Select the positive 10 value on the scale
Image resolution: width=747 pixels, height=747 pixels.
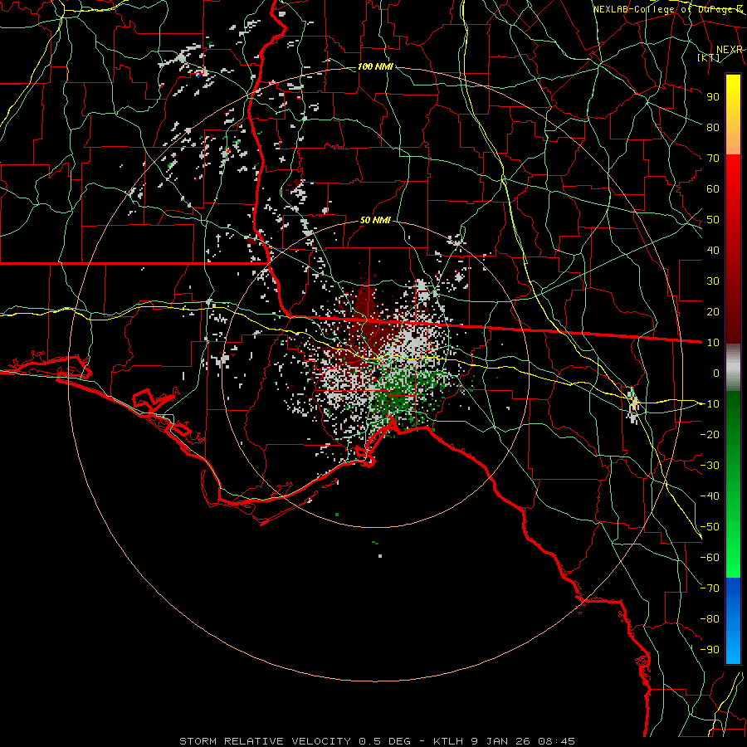[x=713, y=343]
